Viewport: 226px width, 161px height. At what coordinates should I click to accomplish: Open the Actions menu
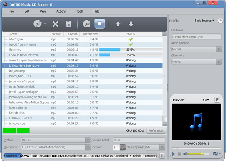pos(61,11)
